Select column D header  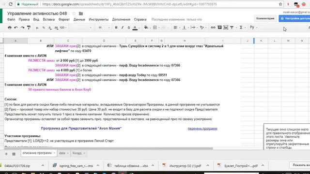click(104, 41)
